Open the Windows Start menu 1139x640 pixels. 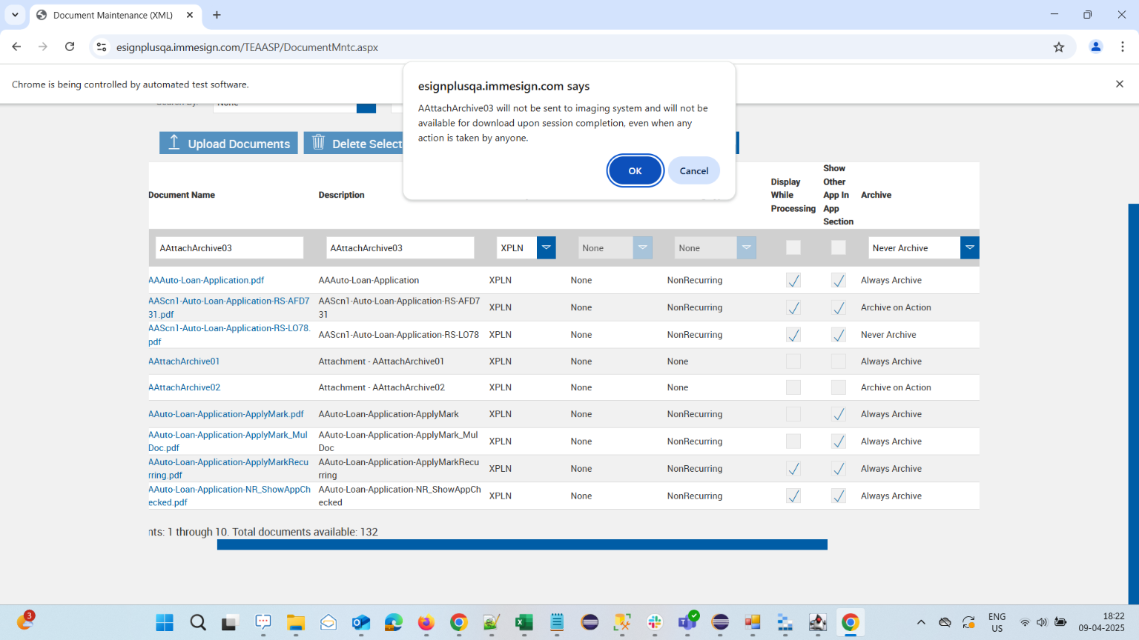[x=165, y=623]
